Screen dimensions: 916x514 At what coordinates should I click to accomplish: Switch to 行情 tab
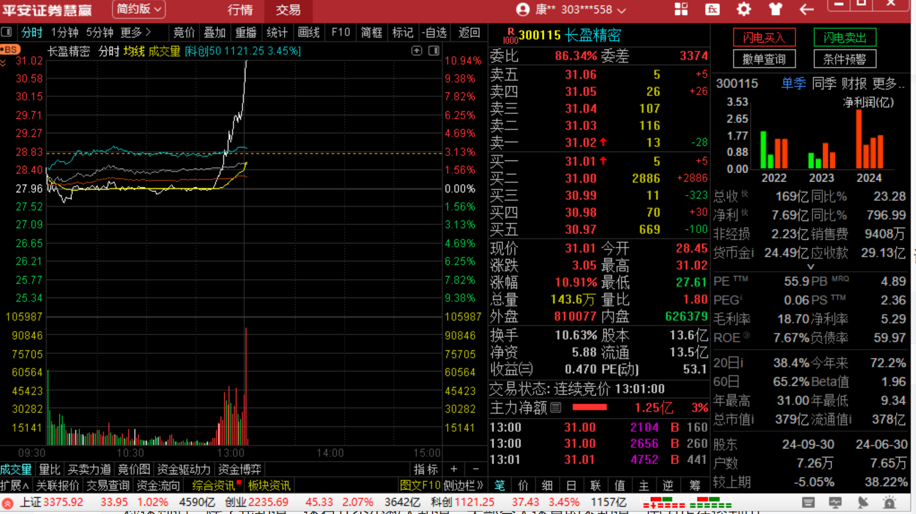[x=240, y=10]
